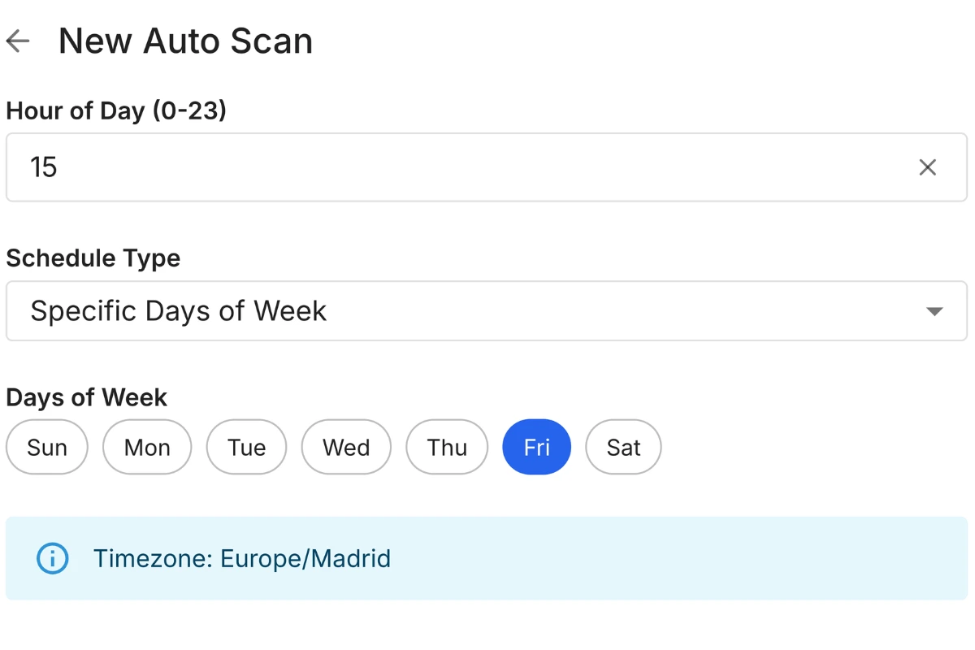
Task: Disable the selected Fri day
Action: click(536, 447)
